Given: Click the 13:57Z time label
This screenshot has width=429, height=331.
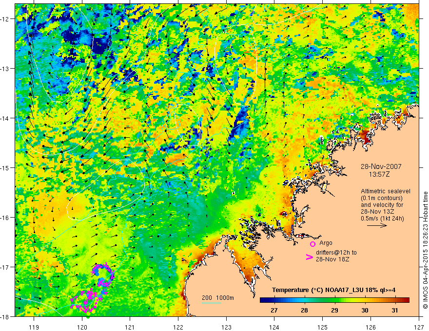Looking at the screenshot, I should (379, 174).
